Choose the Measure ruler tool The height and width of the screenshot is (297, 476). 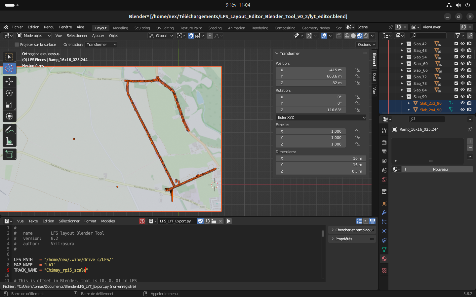[9, 142]
